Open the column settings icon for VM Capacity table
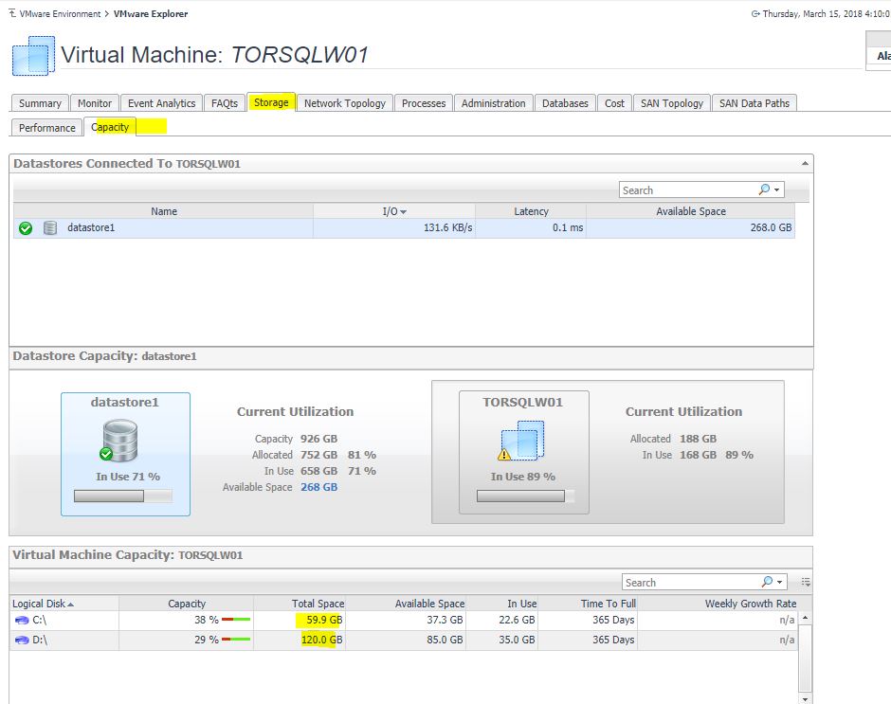The width and height of the screenshot is (891, 704). 806,582
